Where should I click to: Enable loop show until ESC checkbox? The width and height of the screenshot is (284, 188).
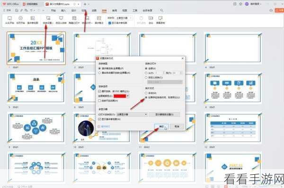tap(99, 91)
